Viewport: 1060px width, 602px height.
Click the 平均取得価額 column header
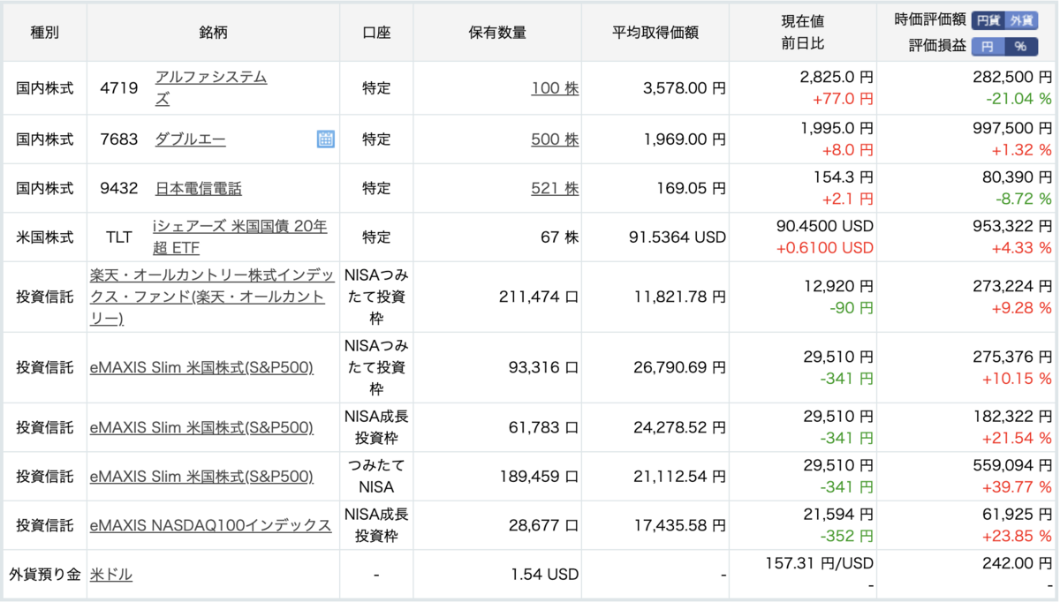(655, 33)
